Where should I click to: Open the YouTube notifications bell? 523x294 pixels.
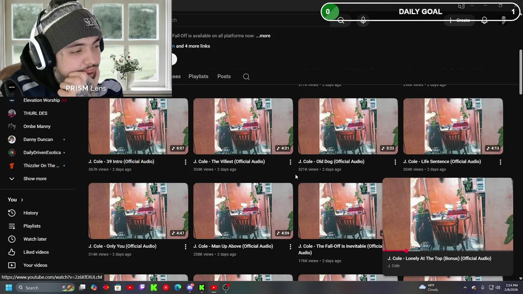[x=484, y=20]
